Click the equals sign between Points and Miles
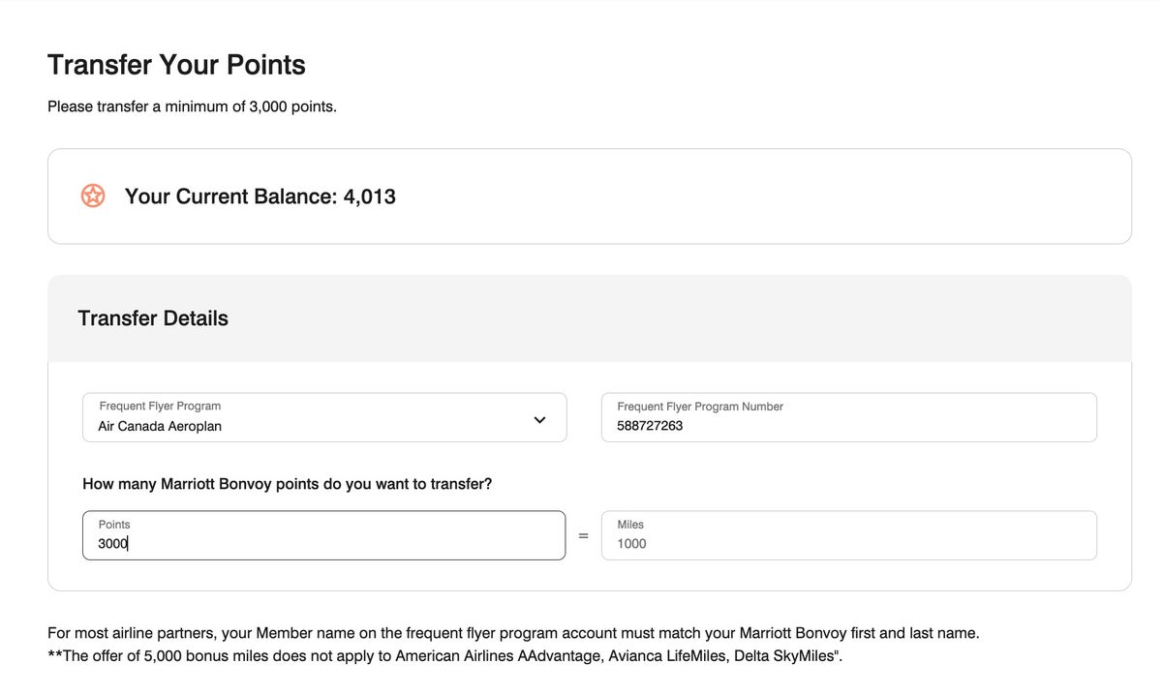1162x694 pixels. pyautogui.click(x=583, y=535)
